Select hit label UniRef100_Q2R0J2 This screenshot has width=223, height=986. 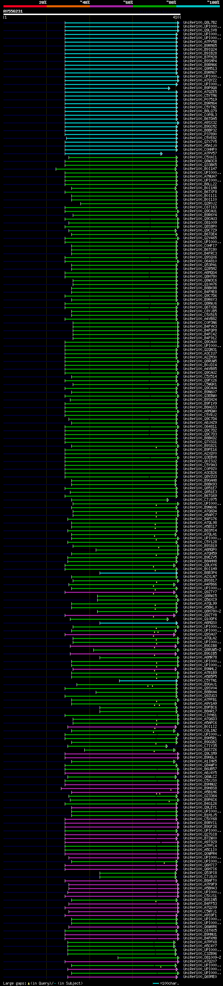200,203
